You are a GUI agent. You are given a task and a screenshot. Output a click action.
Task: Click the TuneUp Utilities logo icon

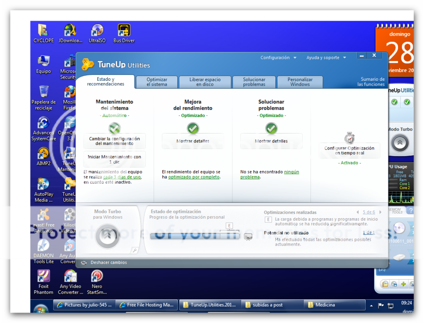[88, 64]
